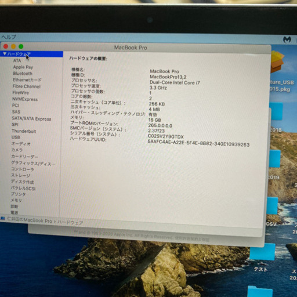Select USB in the sidebar
Image resolution: width=297 pixels, height=297 pixels.
16,137
